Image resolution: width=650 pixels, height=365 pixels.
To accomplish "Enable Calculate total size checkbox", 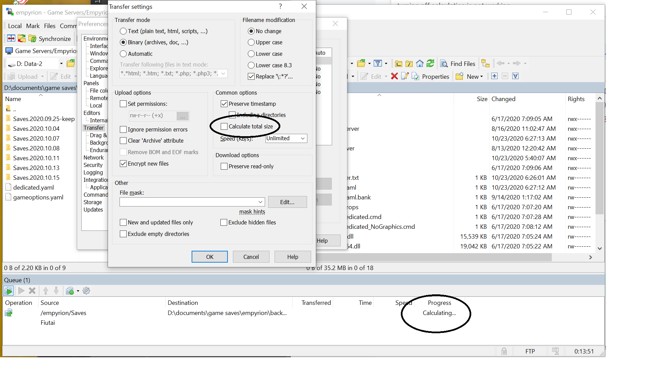I will pos(224,126).
